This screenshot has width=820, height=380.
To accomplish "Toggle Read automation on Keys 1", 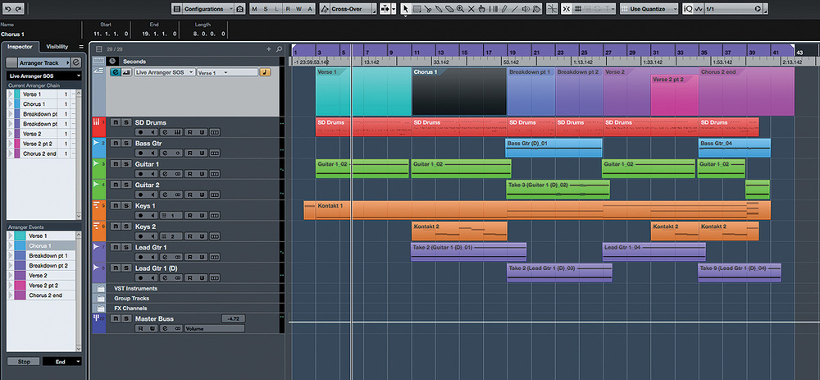I will (x=190, y=215).
